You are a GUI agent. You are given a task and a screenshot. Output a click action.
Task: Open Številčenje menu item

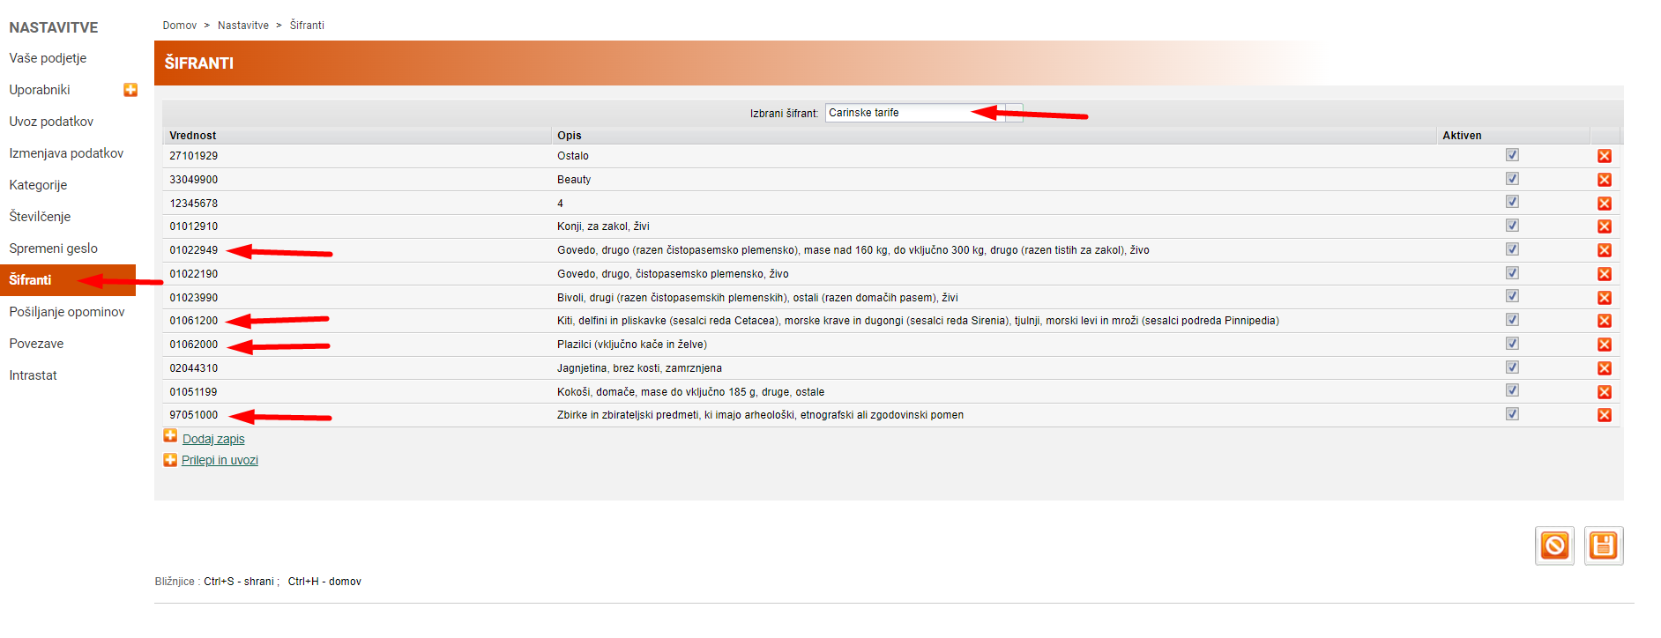(40, 217)
